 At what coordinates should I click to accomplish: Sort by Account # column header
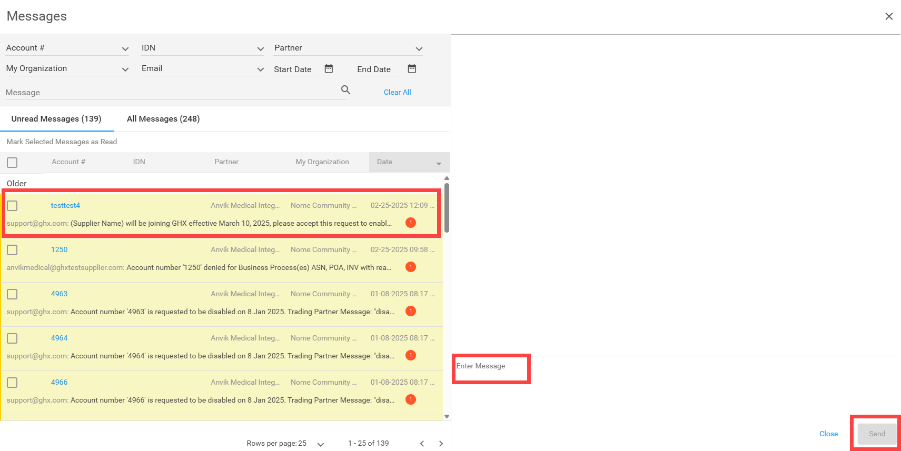click(x=68, y=162)
